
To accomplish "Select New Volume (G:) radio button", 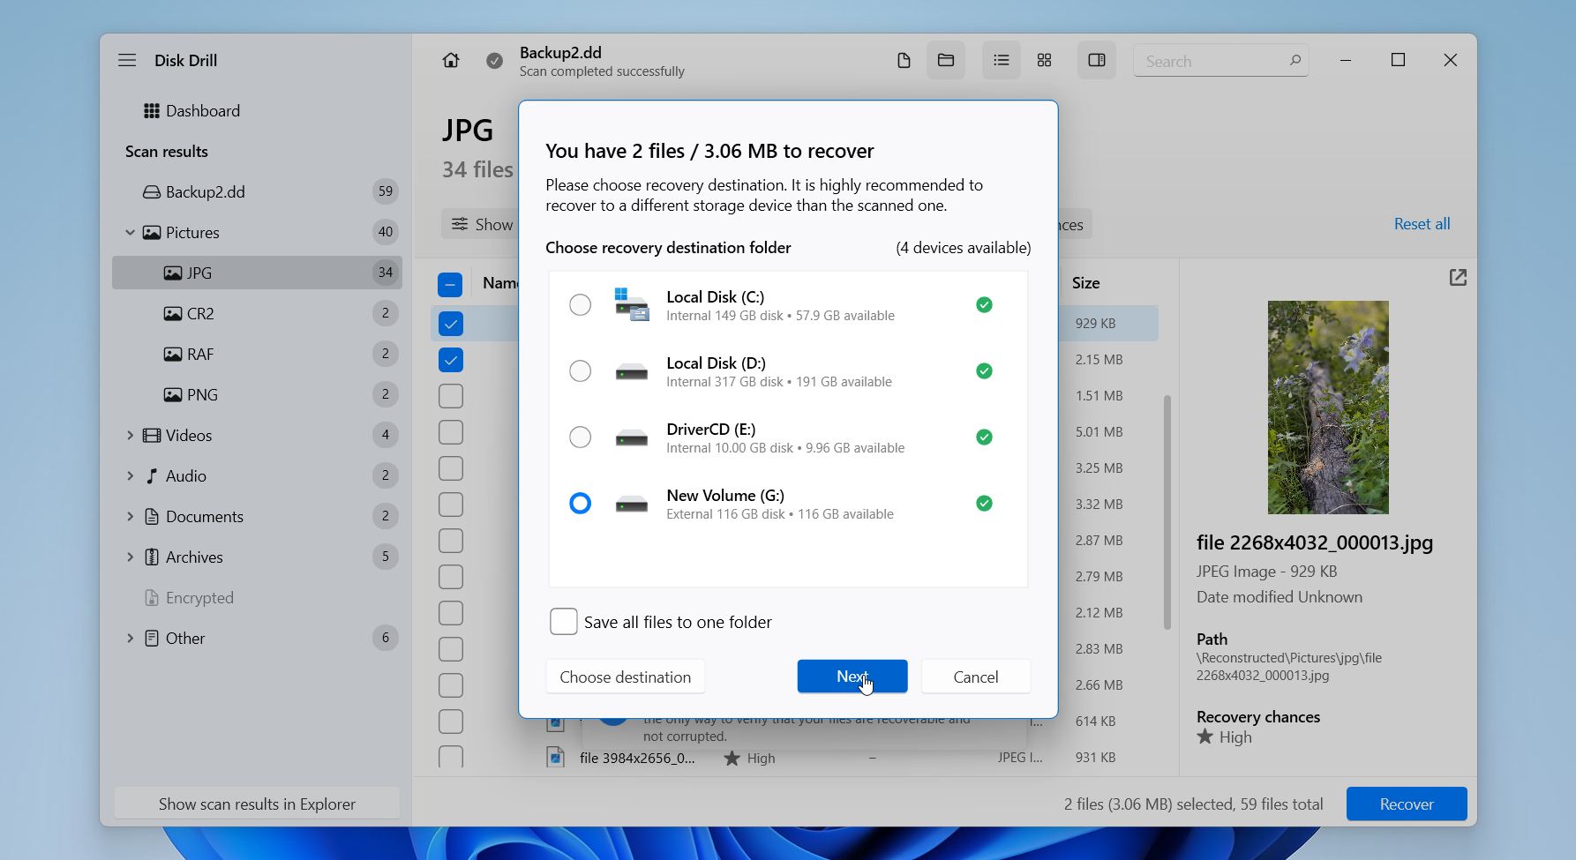I will click(580, 503).
